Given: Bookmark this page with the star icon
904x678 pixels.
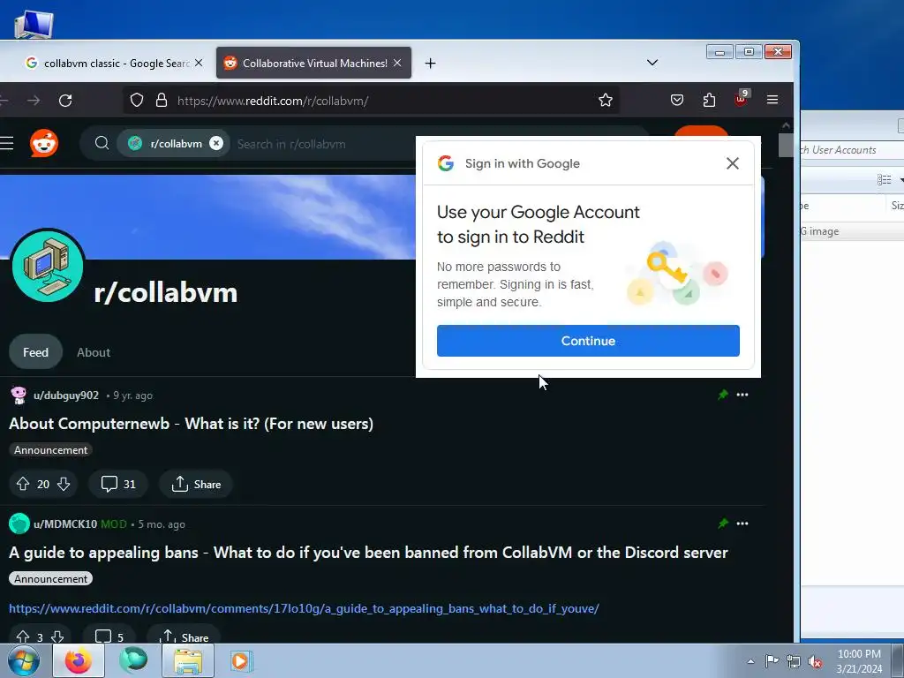Looking at the screenshot, I should click(606, 101).
